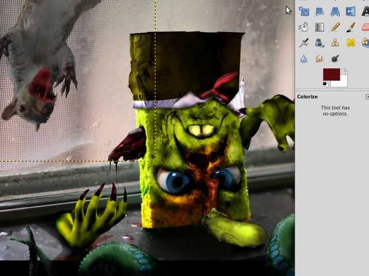Select the Blur/Sharpen tool

304,58
